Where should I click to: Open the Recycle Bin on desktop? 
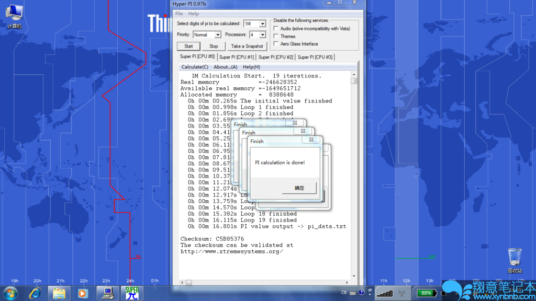[x=515, y=261]
